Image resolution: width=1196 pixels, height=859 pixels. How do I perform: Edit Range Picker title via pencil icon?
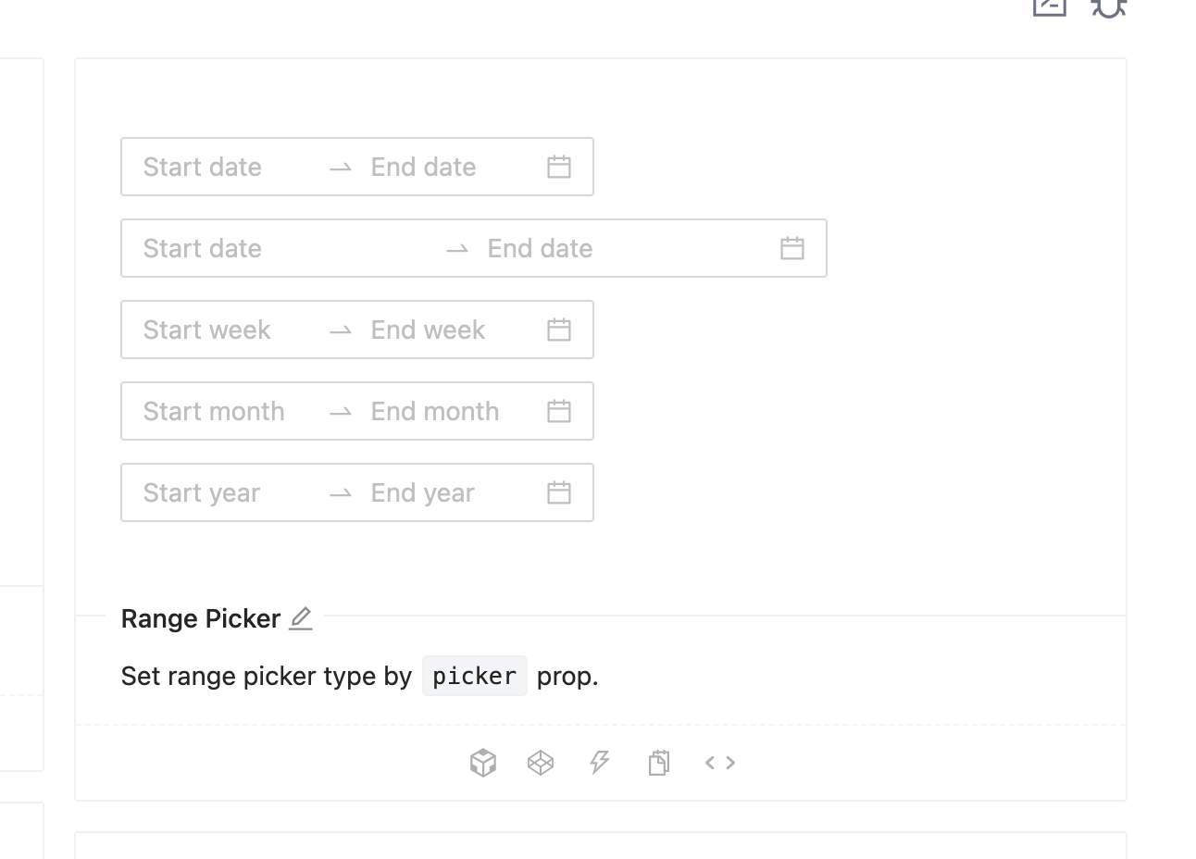300,618
